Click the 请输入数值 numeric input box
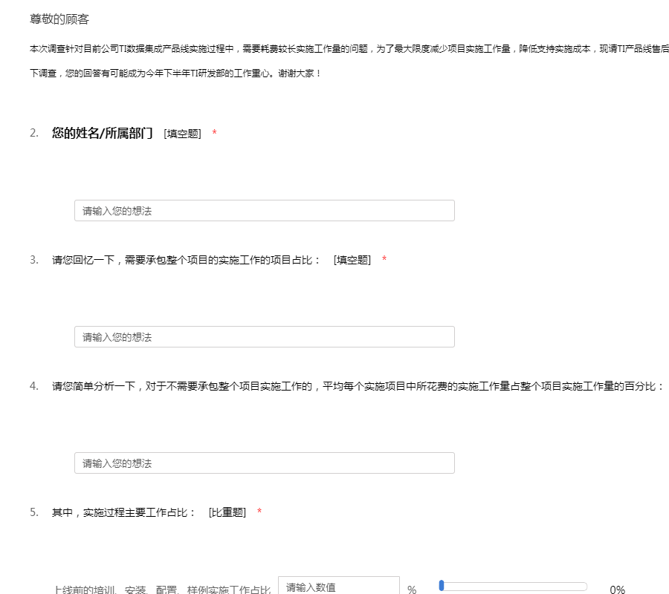This screenshot has width=669, height=594. point(338,587)
